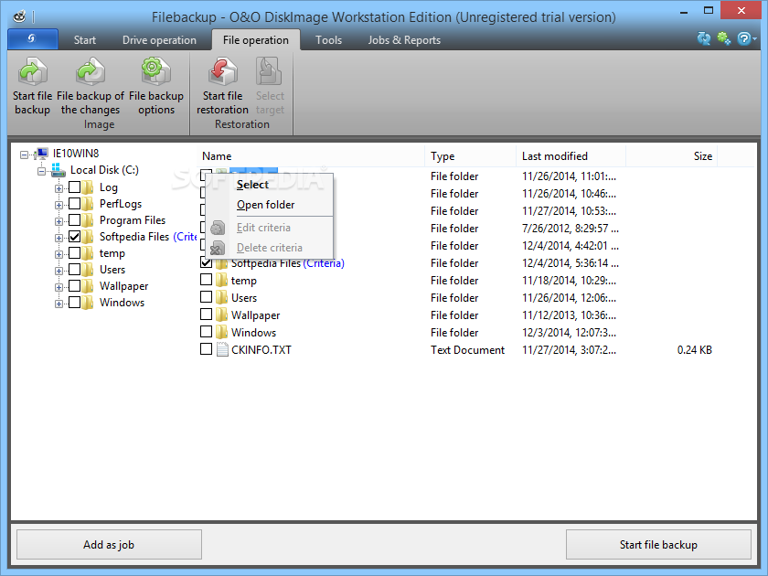Open the settings gears icon at top right
768x576 pixels.
coord(723,38)
